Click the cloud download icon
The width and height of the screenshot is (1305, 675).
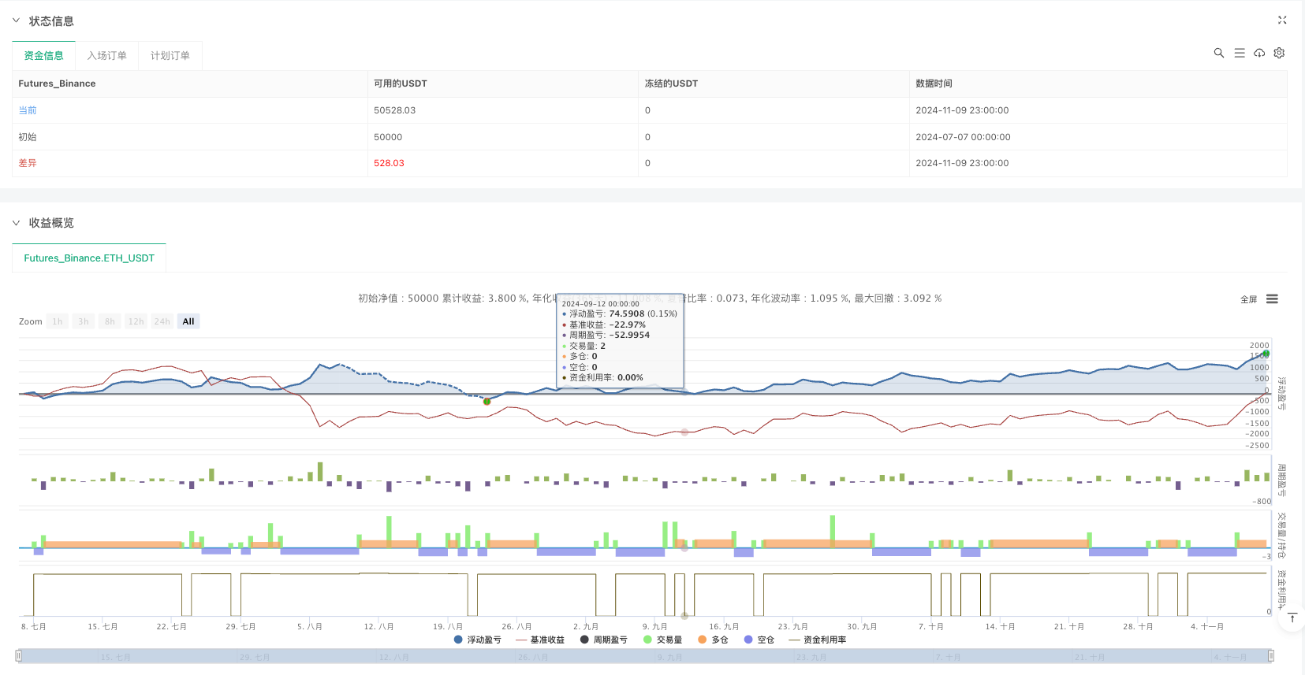[1259, 53]
